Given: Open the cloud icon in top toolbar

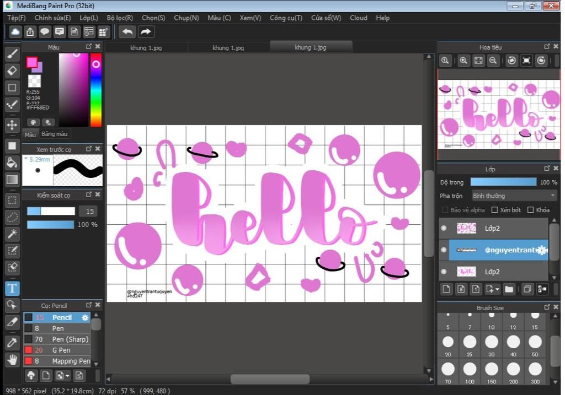Looking at the screenshot, I should coord(15,31).
